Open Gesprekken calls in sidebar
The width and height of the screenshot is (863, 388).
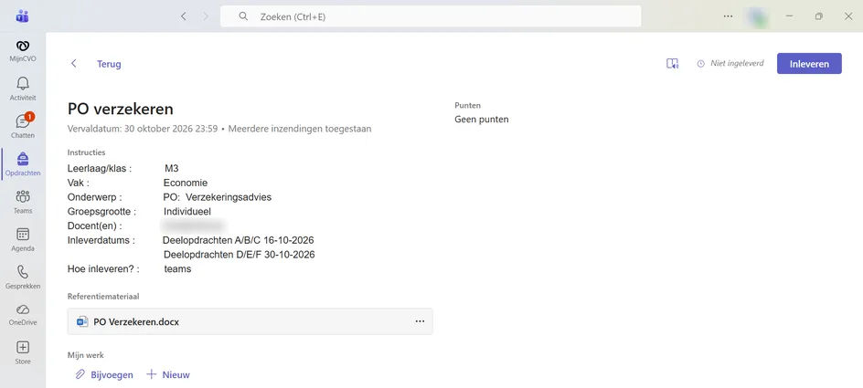pos(23,277)
